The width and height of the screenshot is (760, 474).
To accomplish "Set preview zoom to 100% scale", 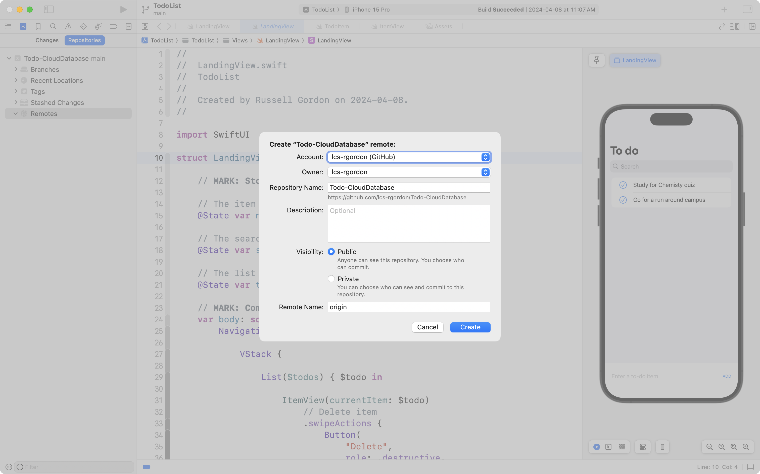I will pos(721,447).
